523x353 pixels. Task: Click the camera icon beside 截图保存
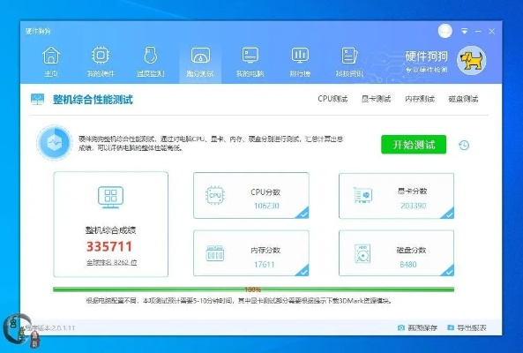401,327
